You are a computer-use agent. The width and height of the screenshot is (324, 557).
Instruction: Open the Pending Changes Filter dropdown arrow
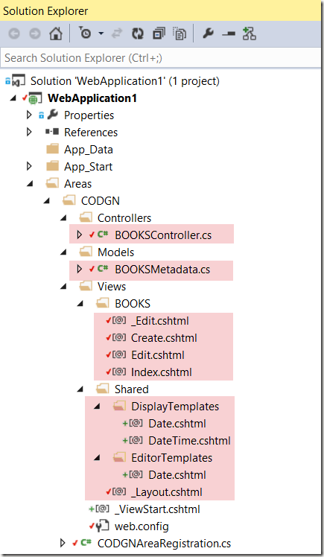point(101,34)
